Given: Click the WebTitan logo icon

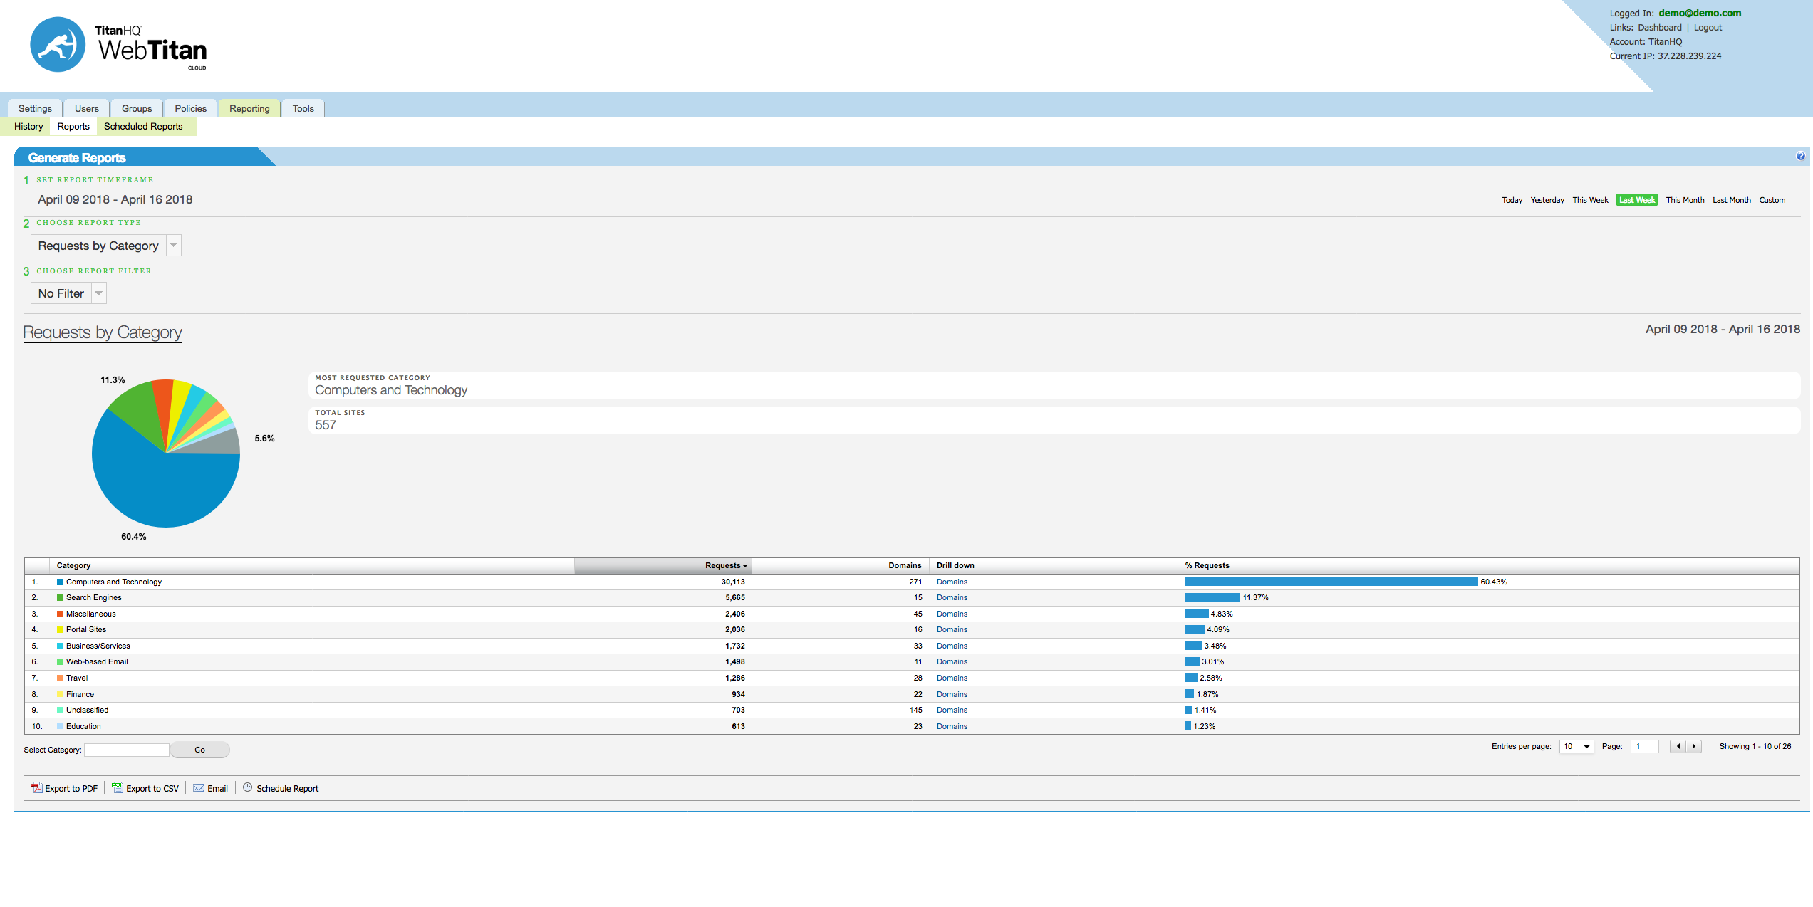Looking at the screenshot, I should tap(58, 45).
